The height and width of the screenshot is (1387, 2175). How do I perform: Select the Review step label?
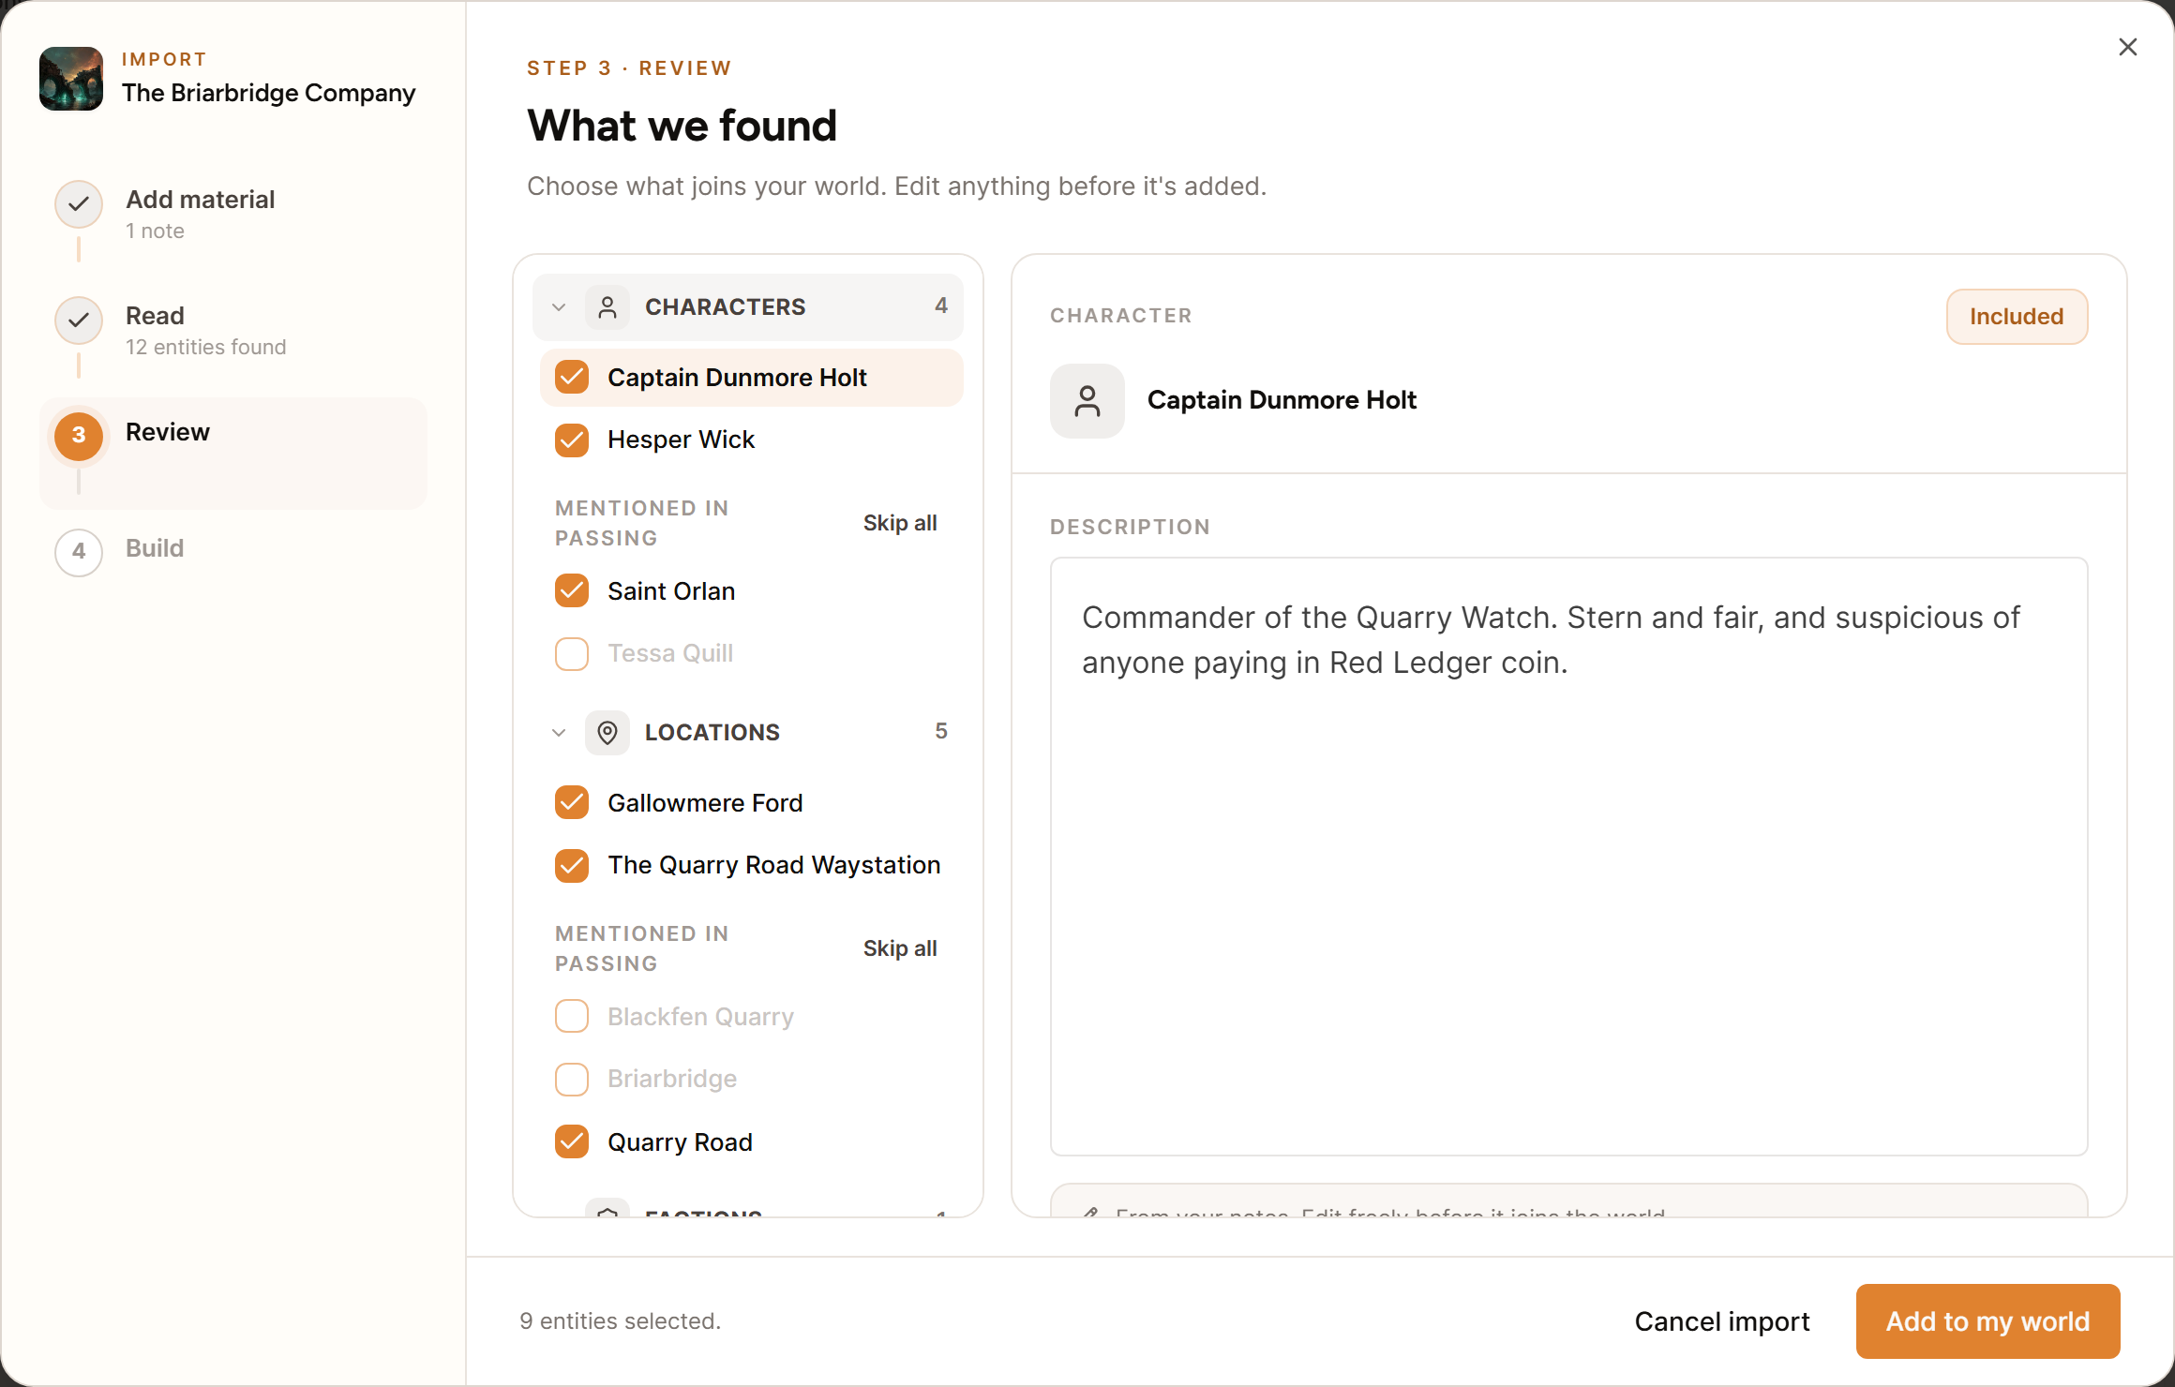[168, 432]
